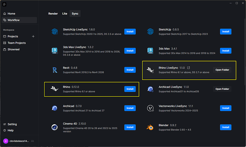Click the Vectorworks LiveSync logo icon
The image size is (246, 147).
[x=150, y=108]
